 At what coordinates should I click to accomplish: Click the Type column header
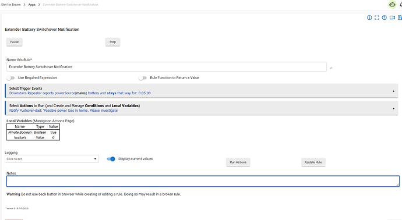pos(40,127)
